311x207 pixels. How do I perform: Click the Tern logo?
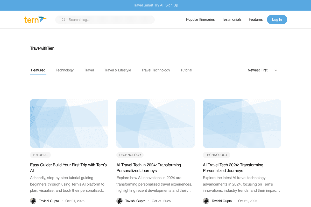tap(35, 19)
